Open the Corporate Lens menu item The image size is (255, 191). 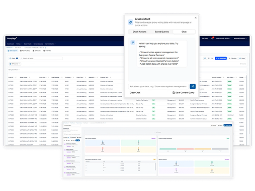(38, 44)
